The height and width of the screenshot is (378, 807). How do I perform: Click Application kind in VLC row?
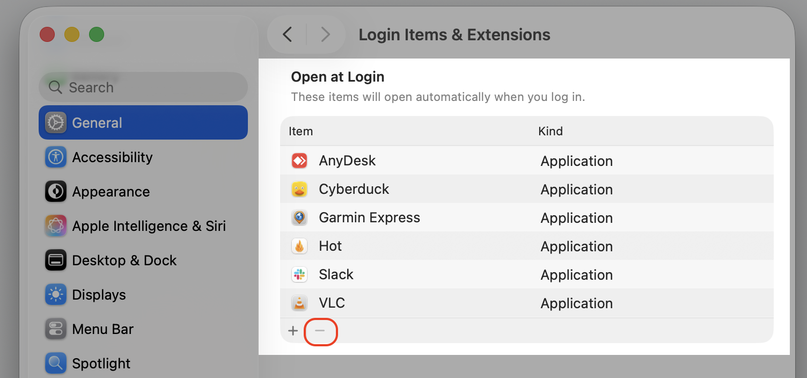[x=577, y=303]
